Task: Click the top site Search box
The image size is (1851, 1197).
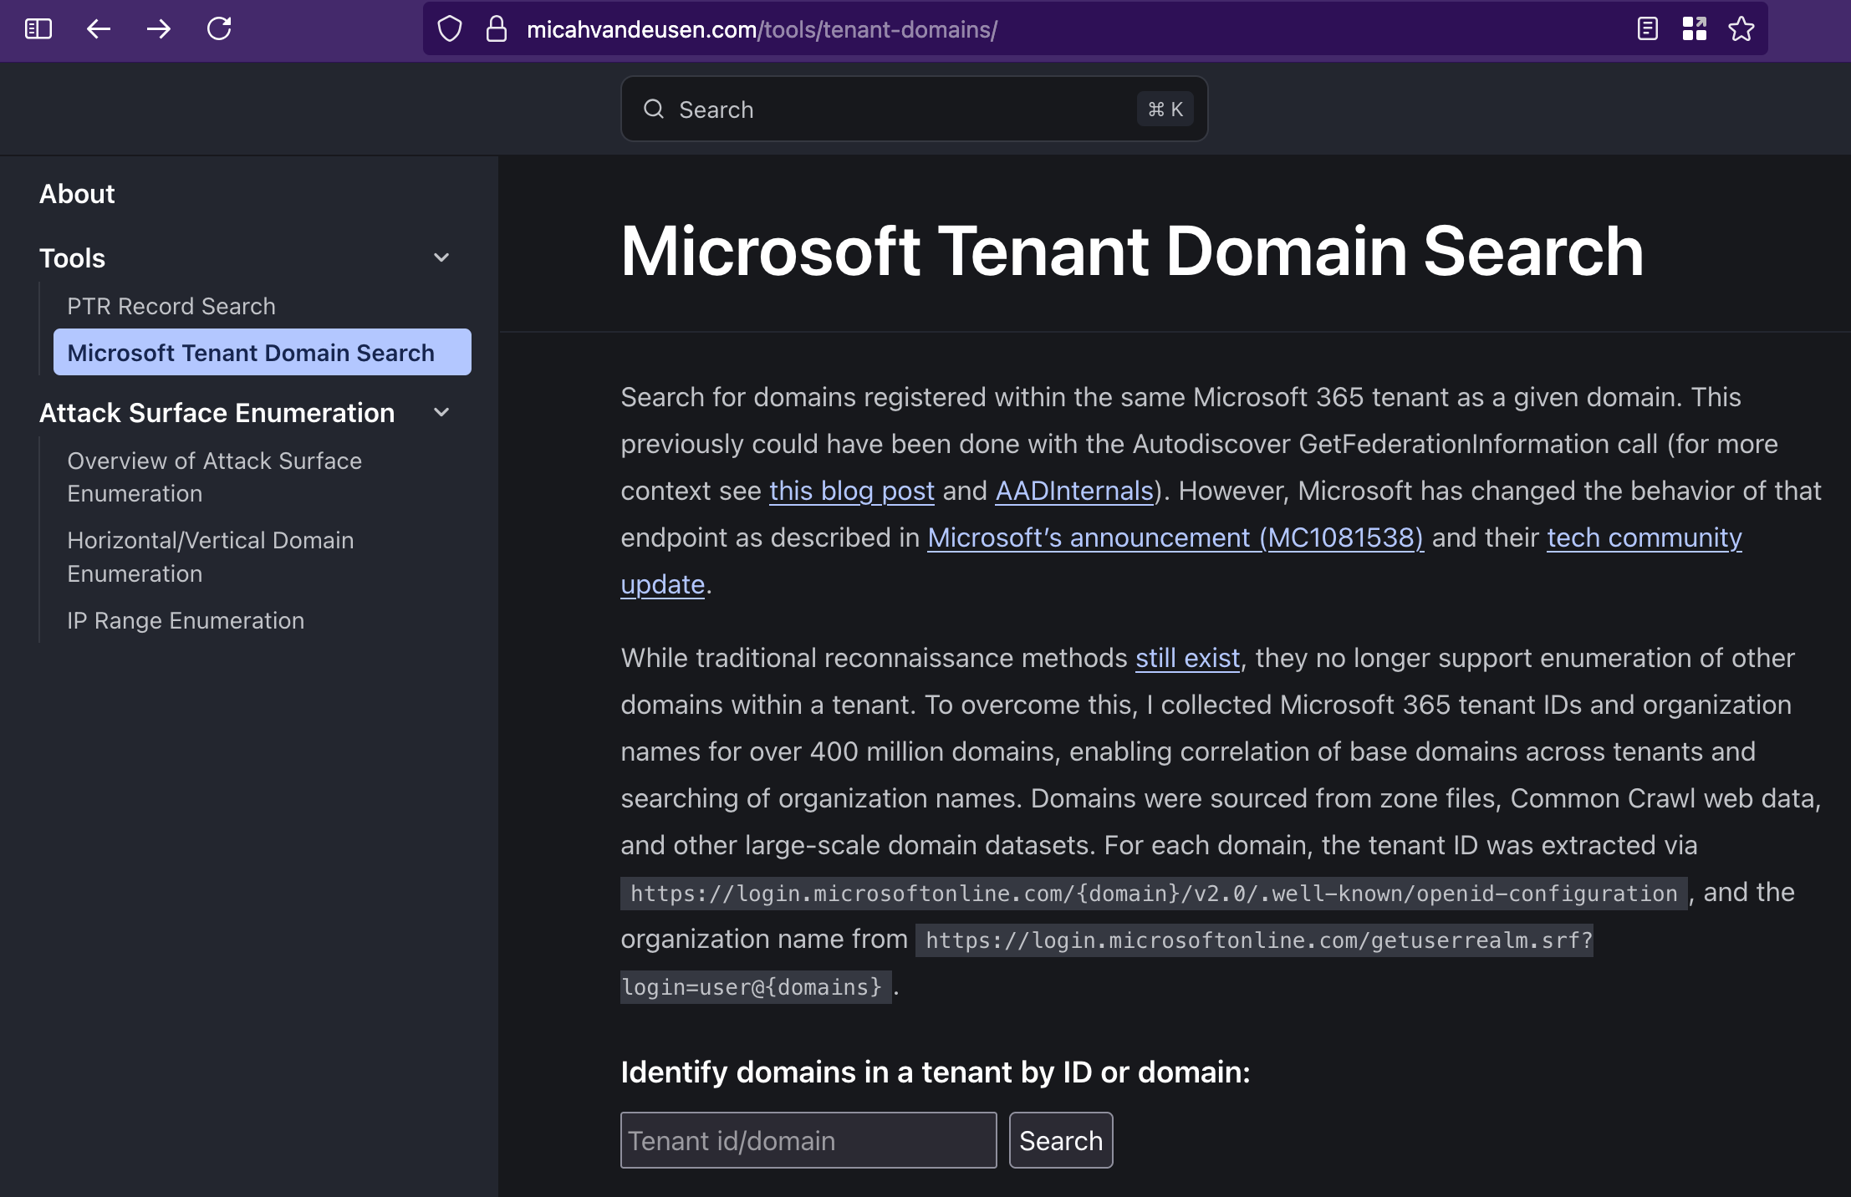Action: click(913, 110)
